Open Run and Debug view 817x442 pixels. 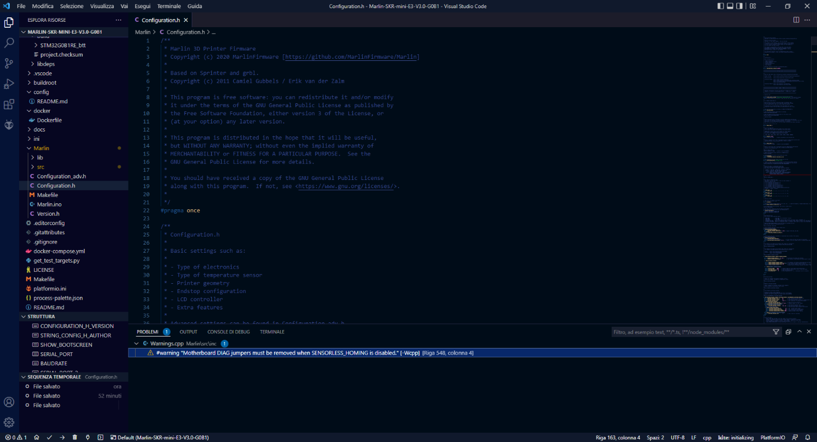tap(9, 84)
